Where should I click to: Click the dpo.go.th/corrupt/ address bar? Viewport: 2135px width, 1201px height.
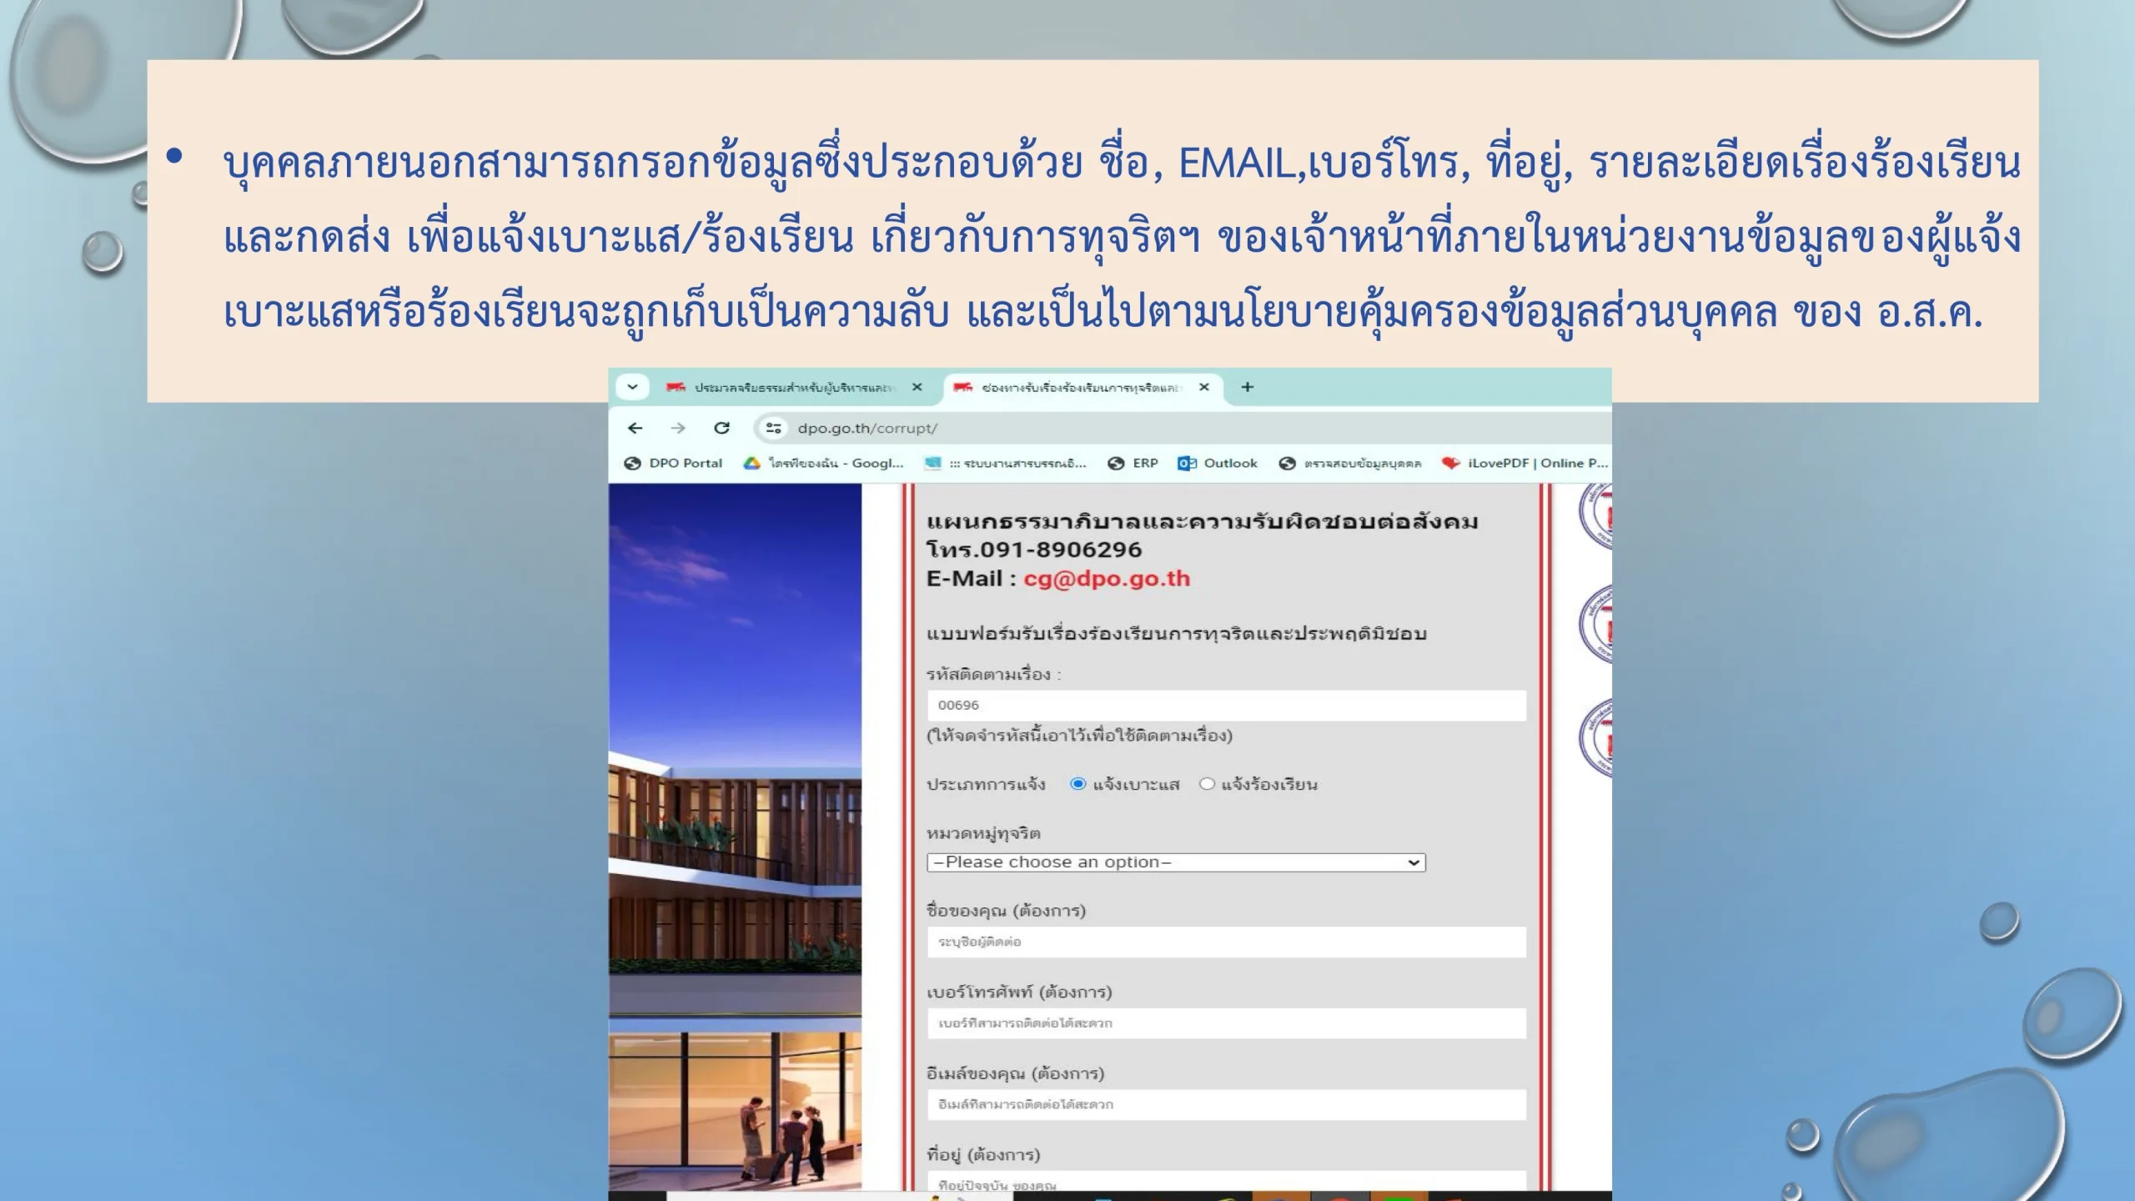coord(1184,428)
